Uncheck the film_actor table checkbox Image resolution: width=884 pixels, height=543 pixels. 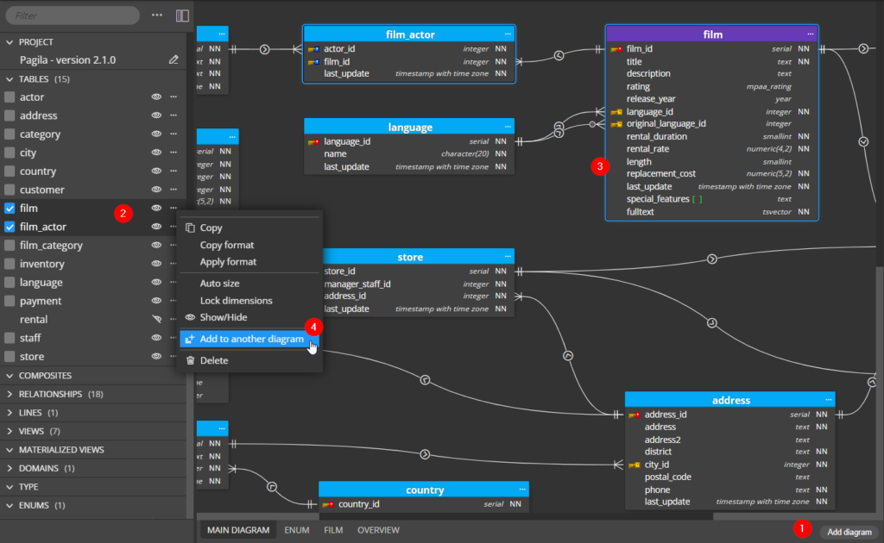point(9,227)
